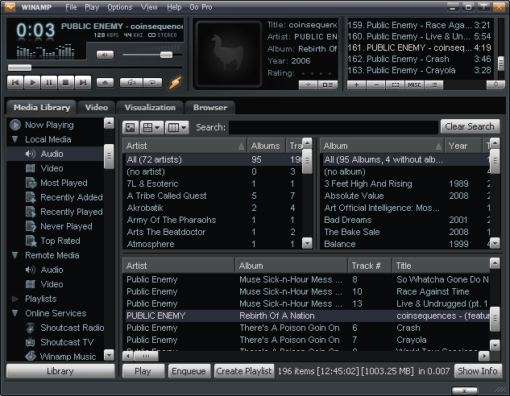Toggle the album art view button
This screenshot has height=396, width=510.
pyautogui.click(x=131, y=127)
